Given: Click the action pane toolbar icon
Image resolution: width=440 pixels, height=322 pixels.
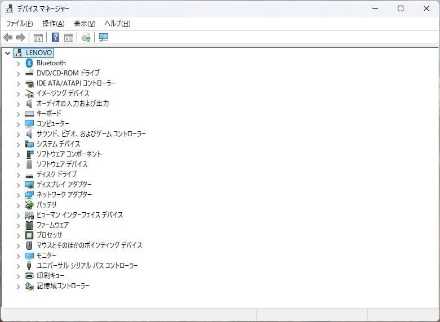Looking at the screenshot, I should pyautogui.click(x=69, y=37).
